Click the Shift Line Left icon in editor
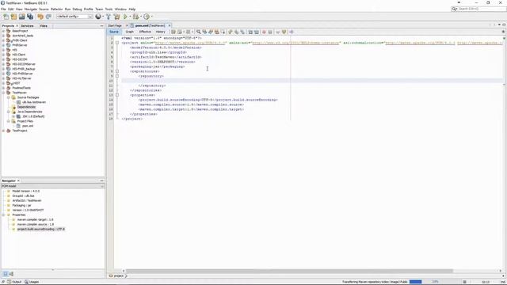The image size is (507, 285). pos(250,32)
